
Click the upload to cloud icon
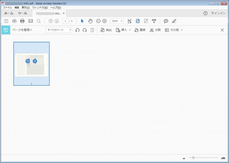(x=14, y=21)
